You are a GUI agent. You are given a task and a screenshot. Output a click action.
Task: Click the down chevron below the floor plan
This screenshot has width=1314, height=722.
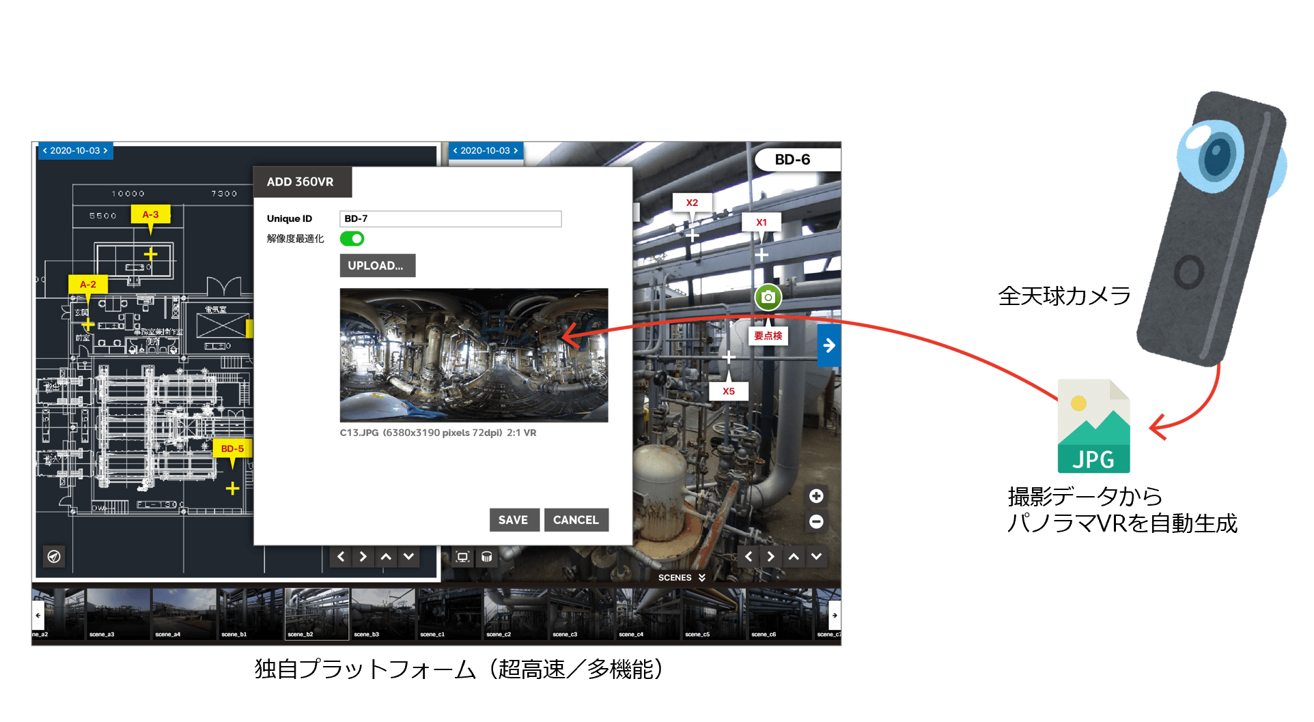click(x=408, y=557)
